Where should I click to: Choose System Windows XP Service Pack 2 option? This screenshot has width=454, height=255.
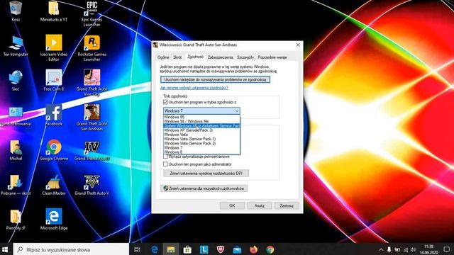[x=201, y=126]
